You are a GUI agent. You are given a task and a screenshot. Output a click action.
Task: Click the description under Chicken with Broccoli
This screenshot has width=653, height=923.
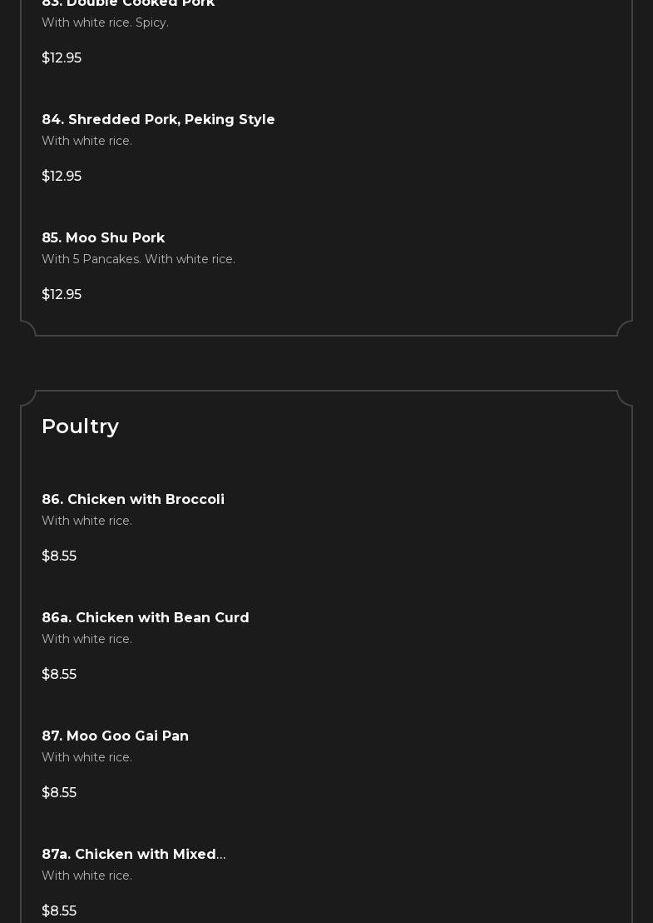pos(87,521)
